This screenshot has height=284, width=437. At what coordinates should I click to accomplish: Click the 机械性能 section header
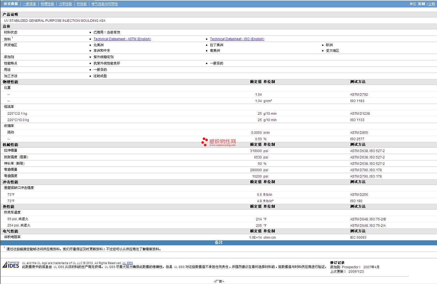click(x=10, y=145)
